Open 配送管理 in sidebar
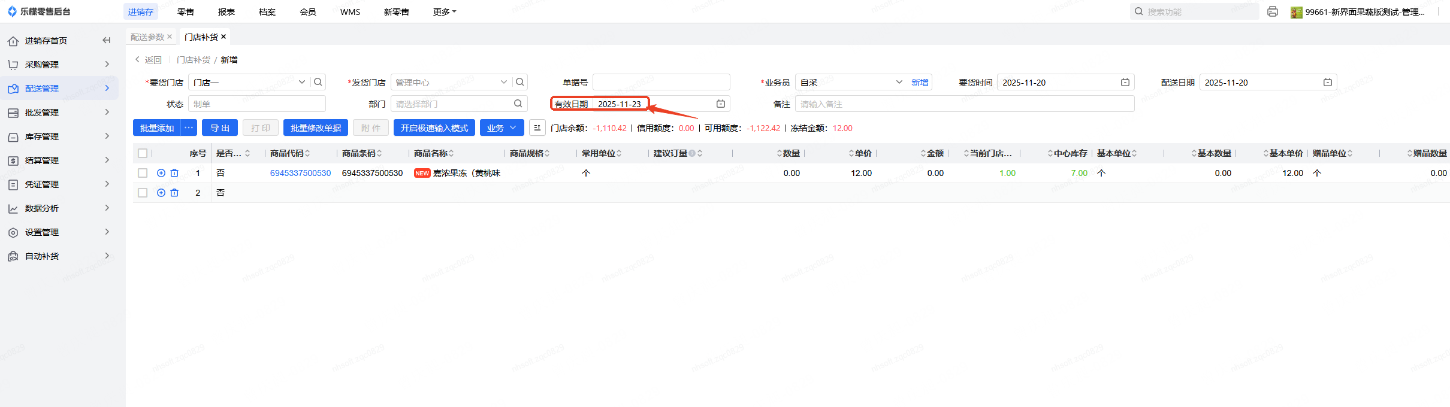 coord(59,88)
